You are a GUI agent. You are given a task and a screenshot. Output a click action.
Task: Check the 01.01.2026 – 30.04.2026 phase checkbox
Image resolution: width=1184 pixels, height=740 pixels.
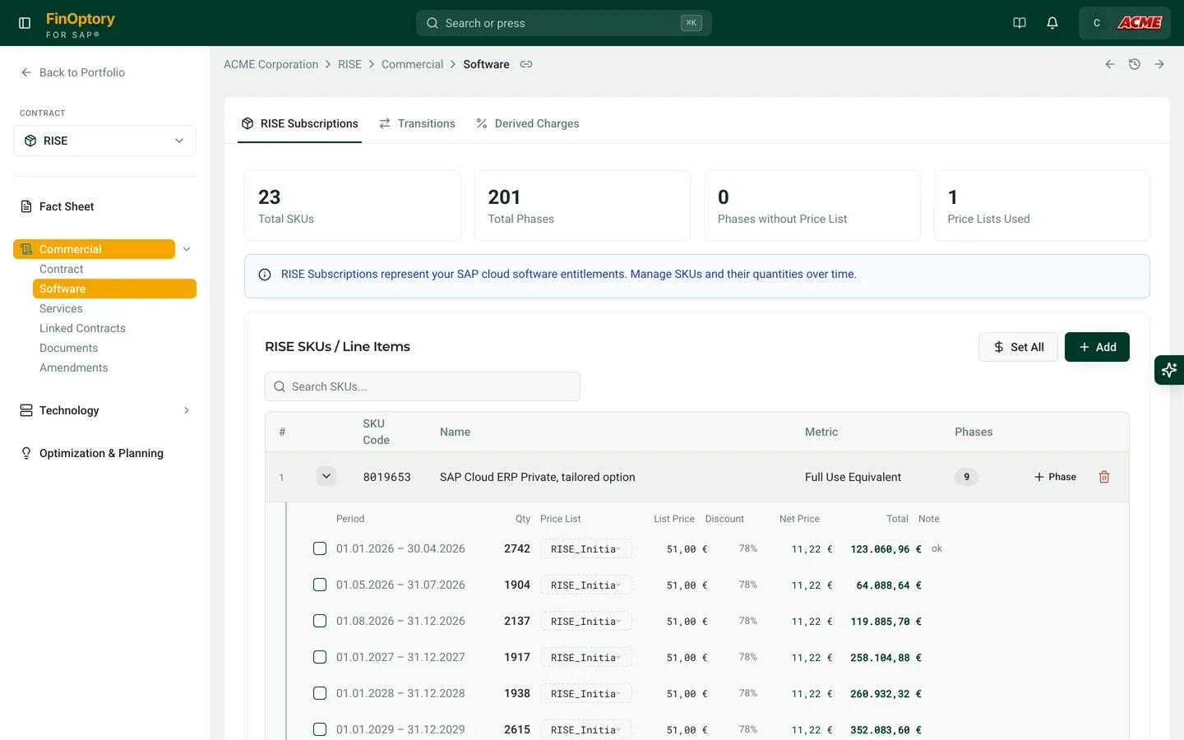click(320, 548)
